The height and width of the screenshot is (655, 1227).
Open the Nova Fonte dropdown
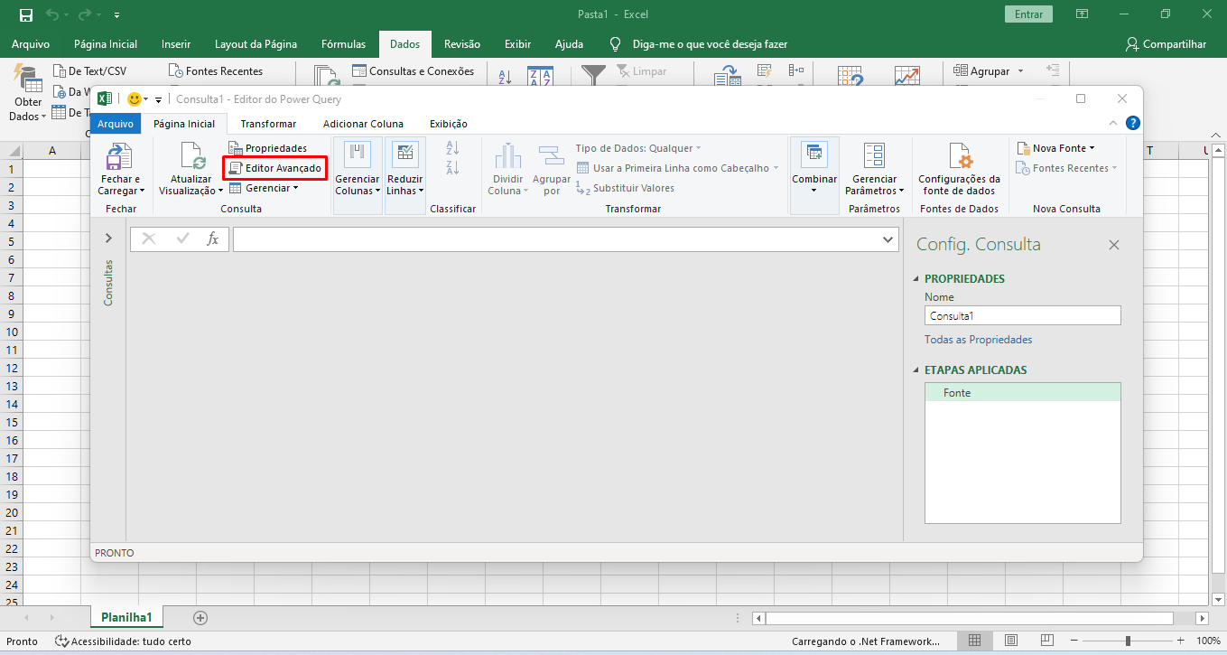click(1055, 148)
